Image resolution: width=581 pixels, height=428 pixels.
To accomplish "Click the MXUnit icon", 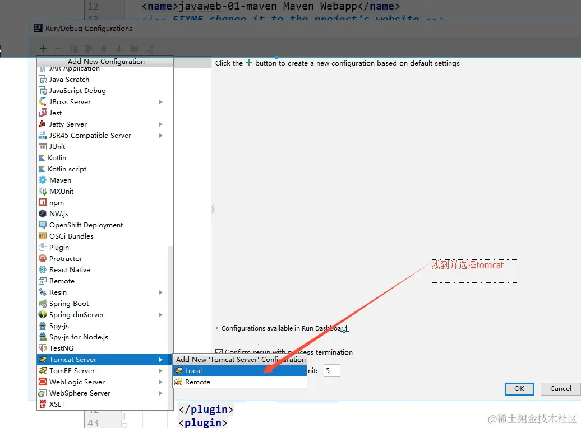I will [x=43, y=192].
